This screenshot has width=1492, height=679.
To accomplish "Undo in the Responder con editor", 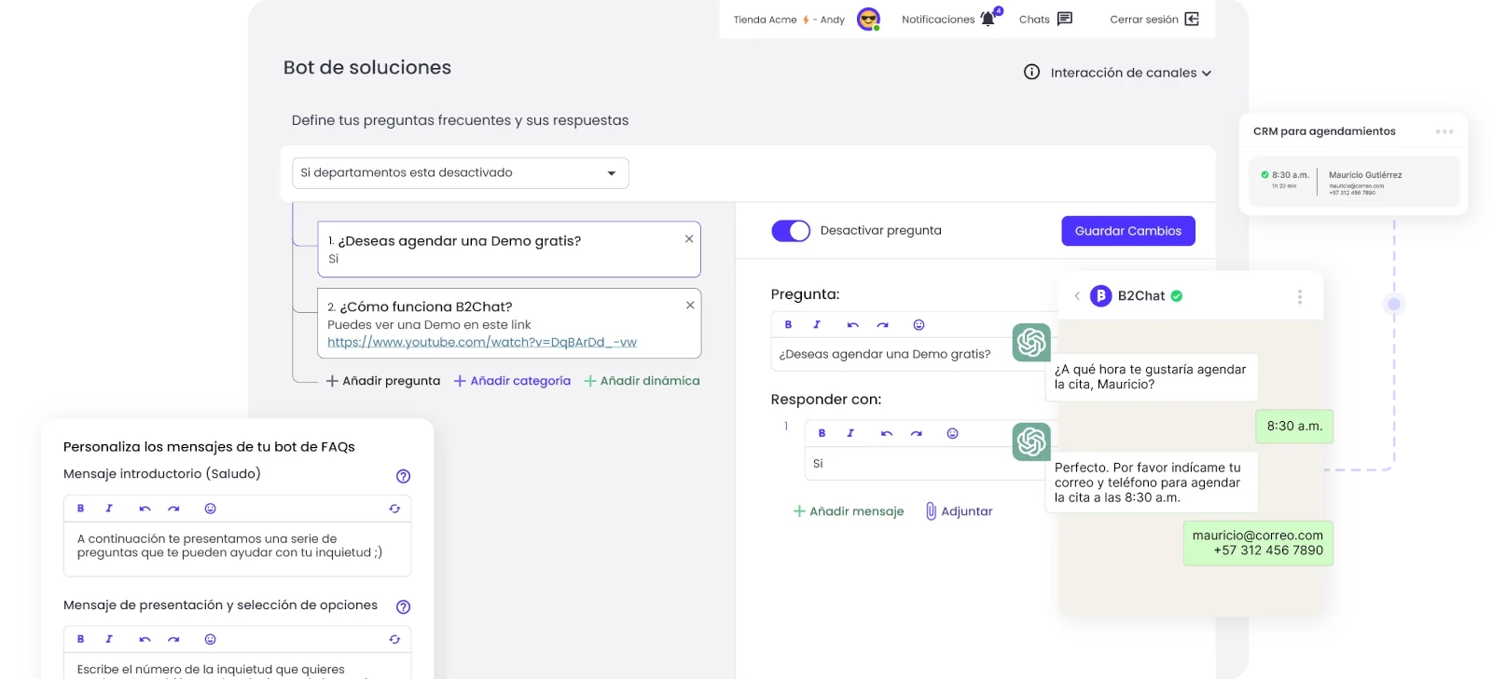I will point(887,433).
